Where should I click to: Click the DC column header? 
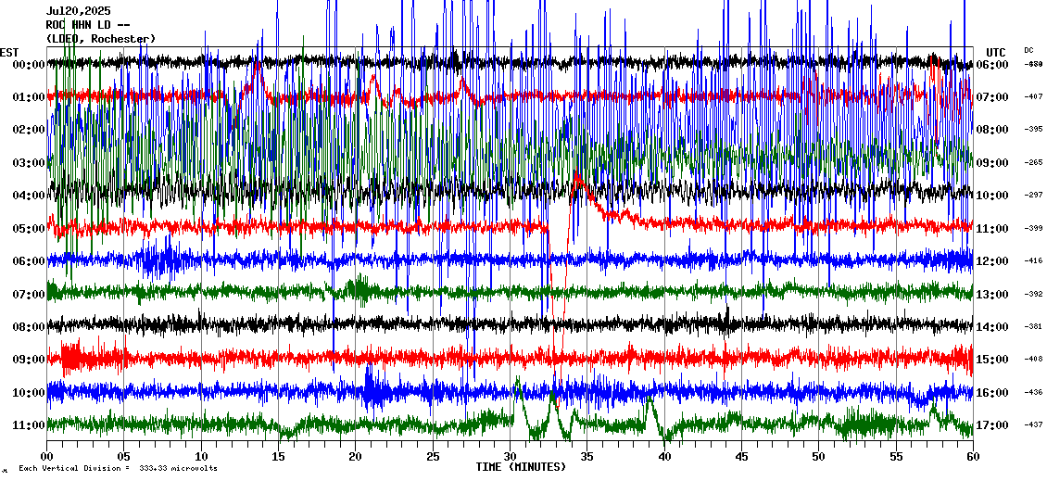tap(1028, 50)
